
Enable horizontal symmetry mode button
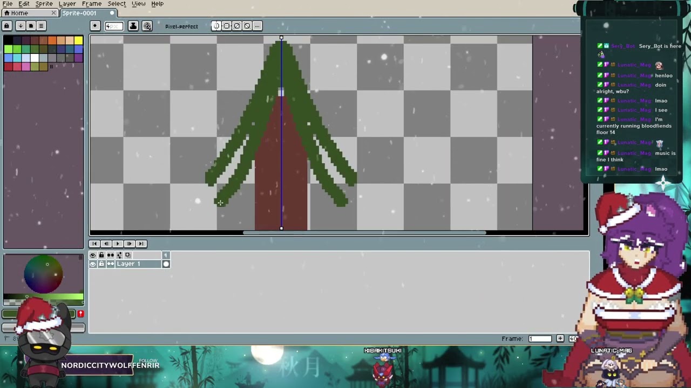pos(227,26)
